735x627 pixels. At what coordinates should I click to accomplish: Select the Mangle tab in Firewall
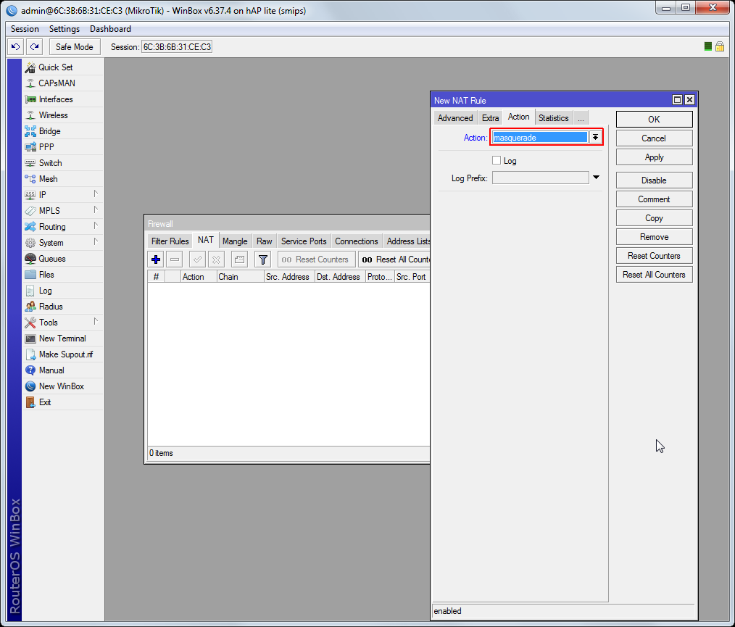point(235,241)
